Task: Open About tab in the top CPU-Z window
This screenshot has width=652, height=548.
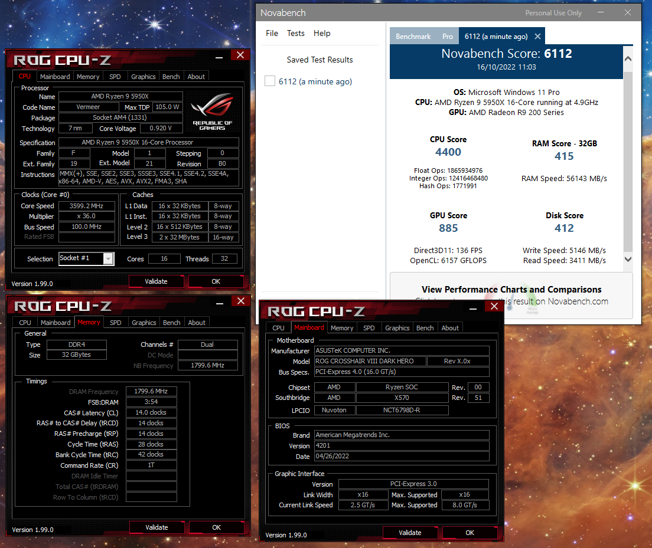Action: 196,77
